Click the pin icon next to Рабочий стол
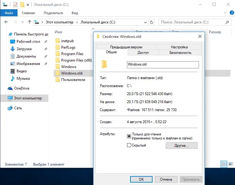235x185 pixels. click(x=46, y=42)
